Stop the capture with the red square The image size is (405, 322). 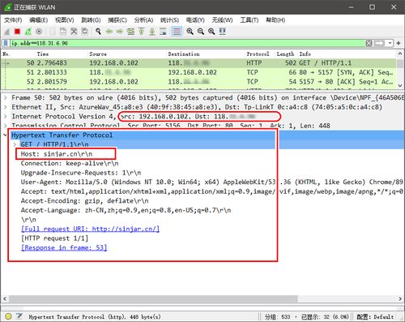[x=17, y=32]
